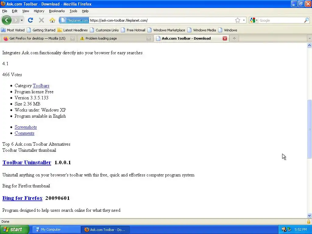312x234 pixels.
Task: Click the padlock security icon in status bar
Action: click(309, 222)
